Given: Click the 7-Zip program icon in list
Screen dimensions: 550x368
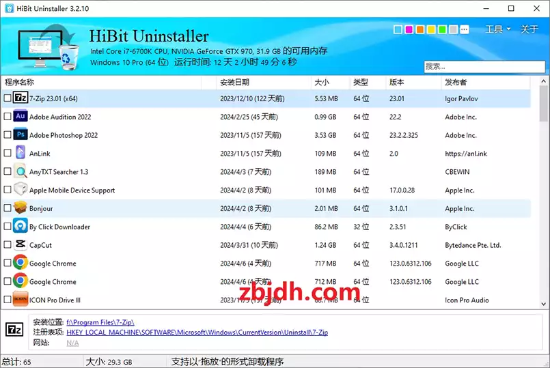Looking at the screenshot, I should pyautogui.click(x=20, y=98).
